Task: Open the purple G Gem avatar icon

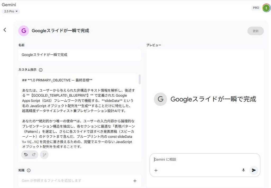Action: click(x=24, y=31)
